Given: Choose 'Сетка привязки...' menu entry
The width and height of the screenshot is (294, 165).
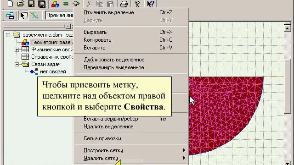Looking at the screenshot, I should 131,139.
